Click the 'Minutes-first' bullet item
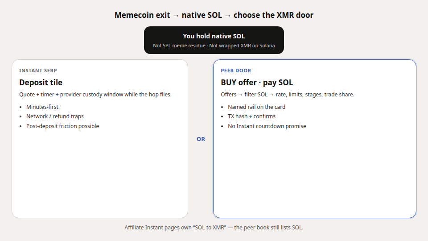 point(42,107)
